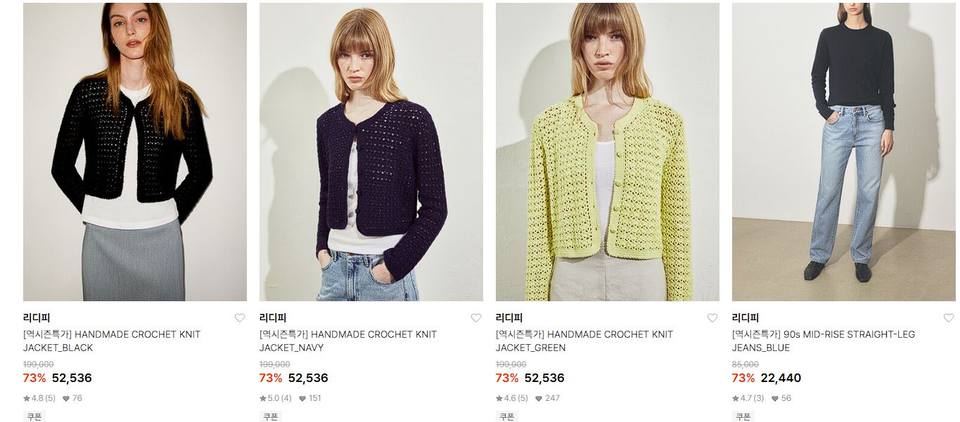Open the navy crochet jacket product photo

[x=371, y=152]
